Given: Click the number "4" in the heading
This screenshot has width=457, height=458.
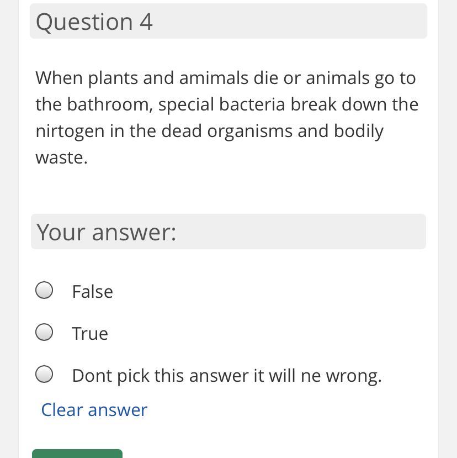Looking at the screenshot, I should click(146, 22).
